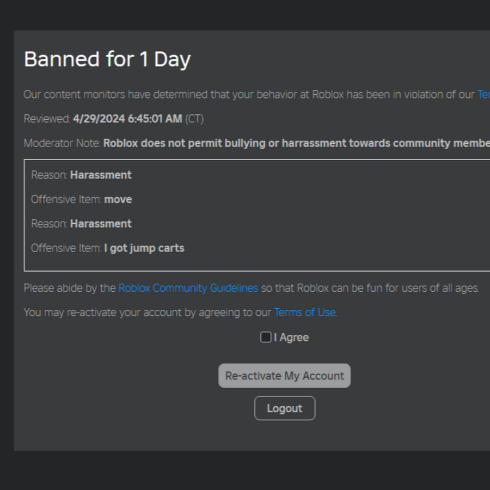Click the 'Moderator Note:' label
The width and height of the screenshot is (490, 490).
click(x=62, y=143)
